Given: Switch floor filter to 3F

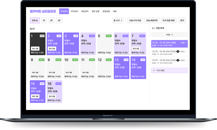Looking at the screenshot, I should click(x=59, y=20).
